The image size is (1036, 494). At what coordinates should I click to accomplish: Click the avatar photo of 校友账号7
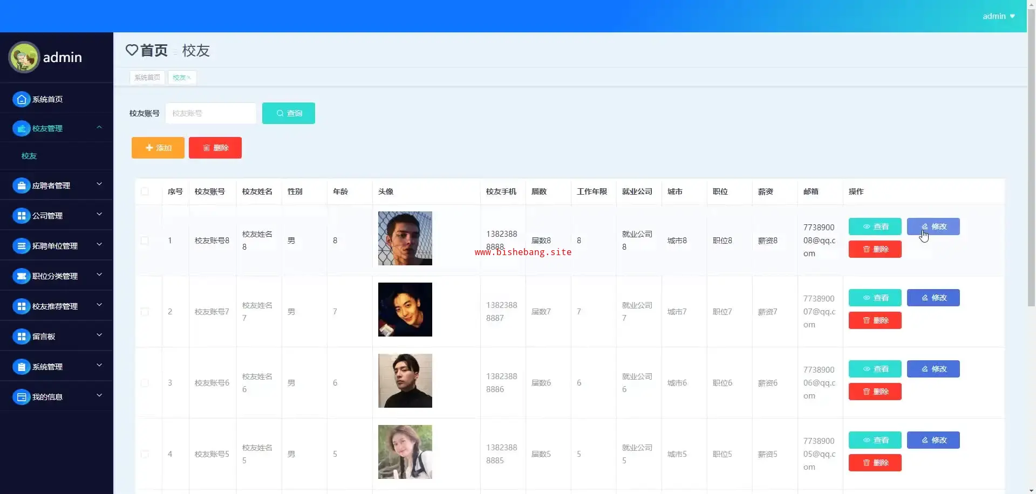(x=405, y=310)
